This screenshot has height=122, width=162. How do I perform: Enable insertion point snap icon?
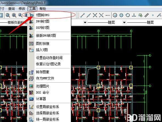coord(140,15)
